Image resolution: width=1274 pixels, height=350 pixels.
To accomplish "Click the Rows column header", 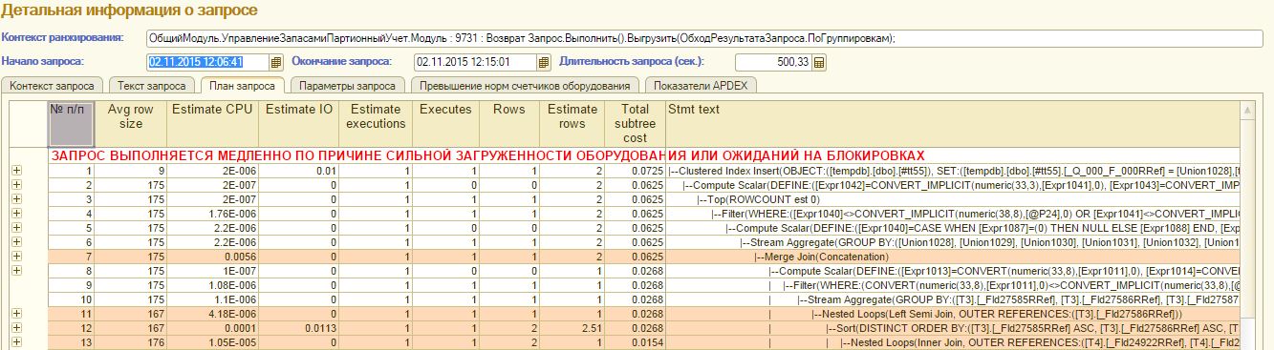I will 509,123.
